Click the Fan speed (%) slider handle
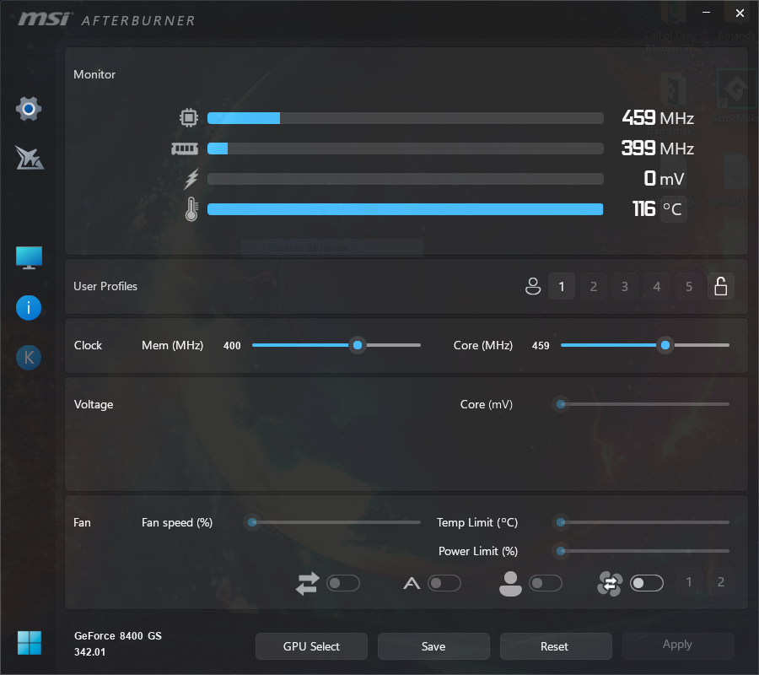 pos(252,522)
